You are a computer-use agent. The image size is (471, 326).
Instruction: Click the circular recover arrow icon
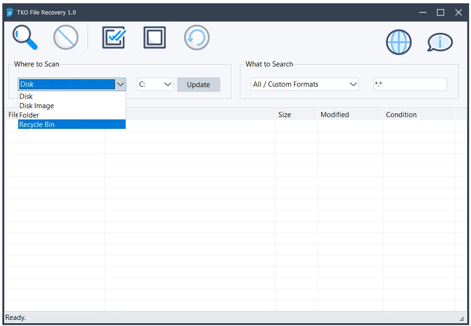[x=197, y=37]
